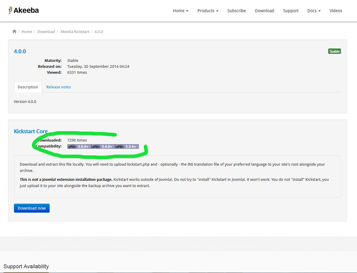Switch to the Release notes tab

[x=58, y=87]
